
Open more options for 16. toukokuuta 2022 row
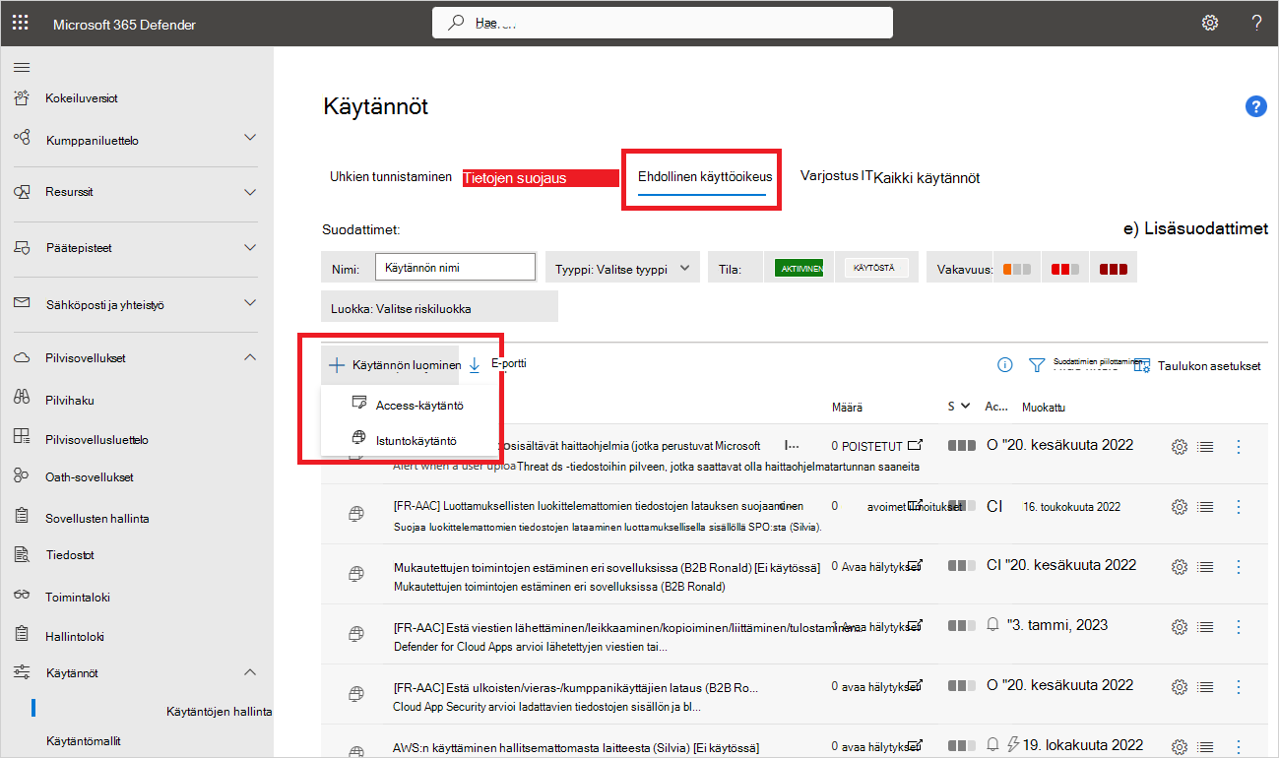(x=1239, y=507)
